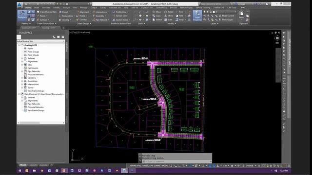Screen dimensions: 312x175
Task: Select Catchments in the Prospector tree
Action: (33, 68)
